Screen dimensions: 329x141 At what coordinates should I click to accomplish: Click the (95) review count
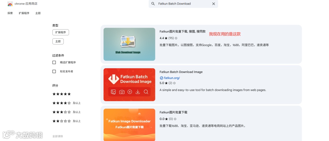click(x=171, y=38)
